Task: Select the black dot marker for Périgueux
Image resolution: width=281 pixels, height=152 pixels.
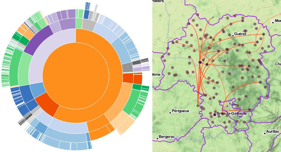Action: [170, 113]
